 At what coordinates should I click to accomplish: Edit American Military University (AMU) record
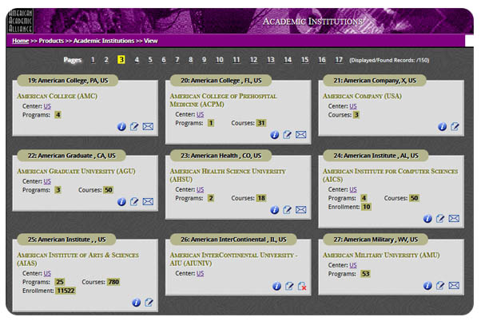tap(440, 285)
